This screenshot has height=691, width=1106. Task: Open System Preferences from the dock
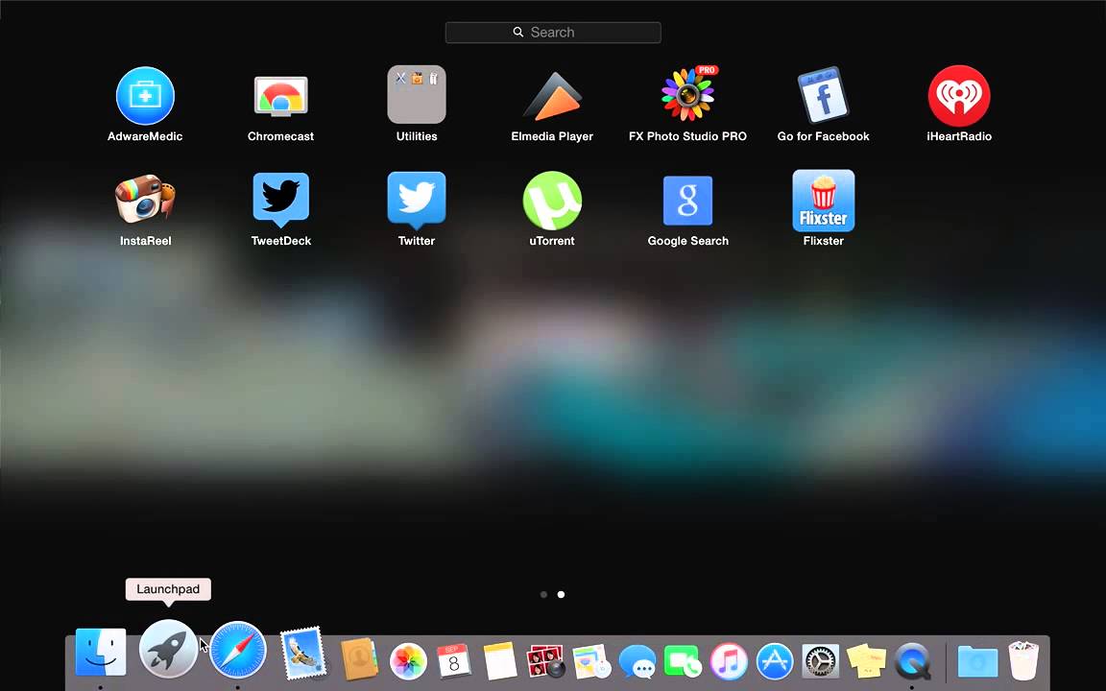tap(820, 661)
